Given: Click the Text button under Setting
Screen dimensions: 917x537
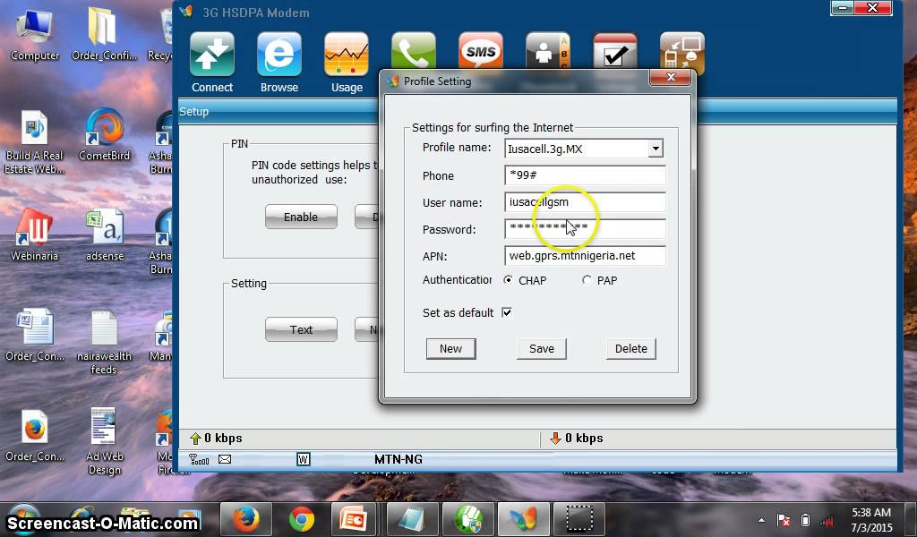Looking at the screenshot, I should [301, 329].
